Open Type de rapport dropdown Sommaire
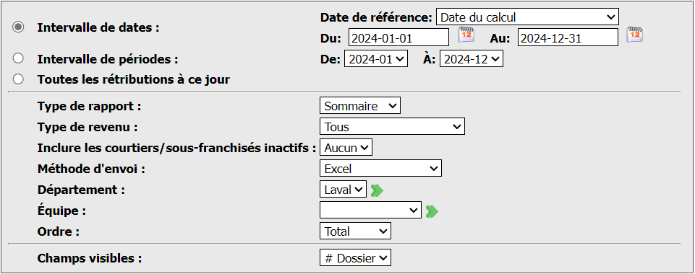This screenshot has height=274, width=695. click(x=360, y=106)
